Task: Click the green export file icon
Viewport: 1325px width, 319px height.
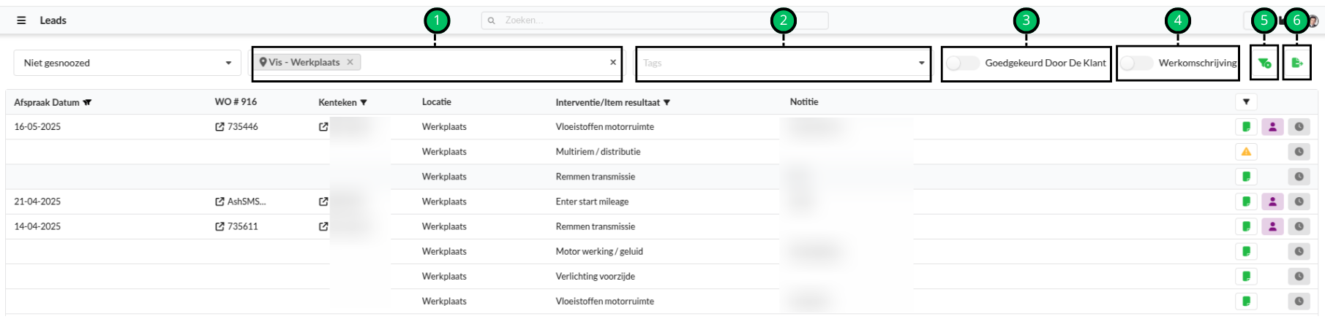Action: (1296, 63)
